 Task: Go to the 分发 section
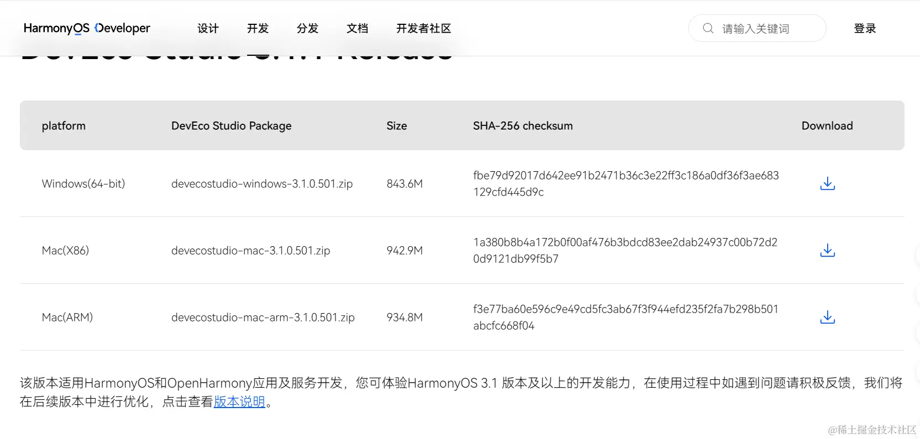[307, 28]
